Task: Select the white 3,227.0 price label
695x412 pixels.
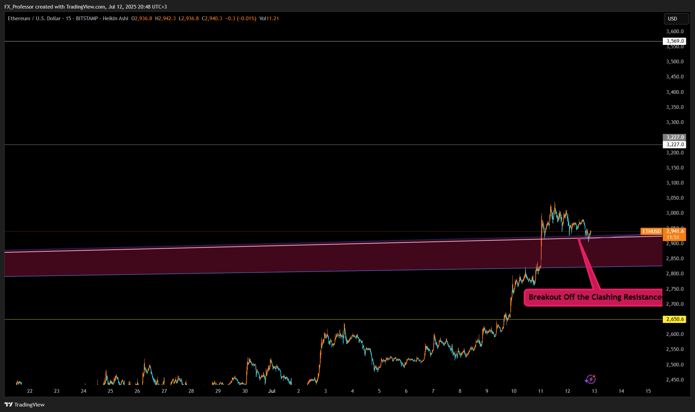Action: [x=674, y=145]
